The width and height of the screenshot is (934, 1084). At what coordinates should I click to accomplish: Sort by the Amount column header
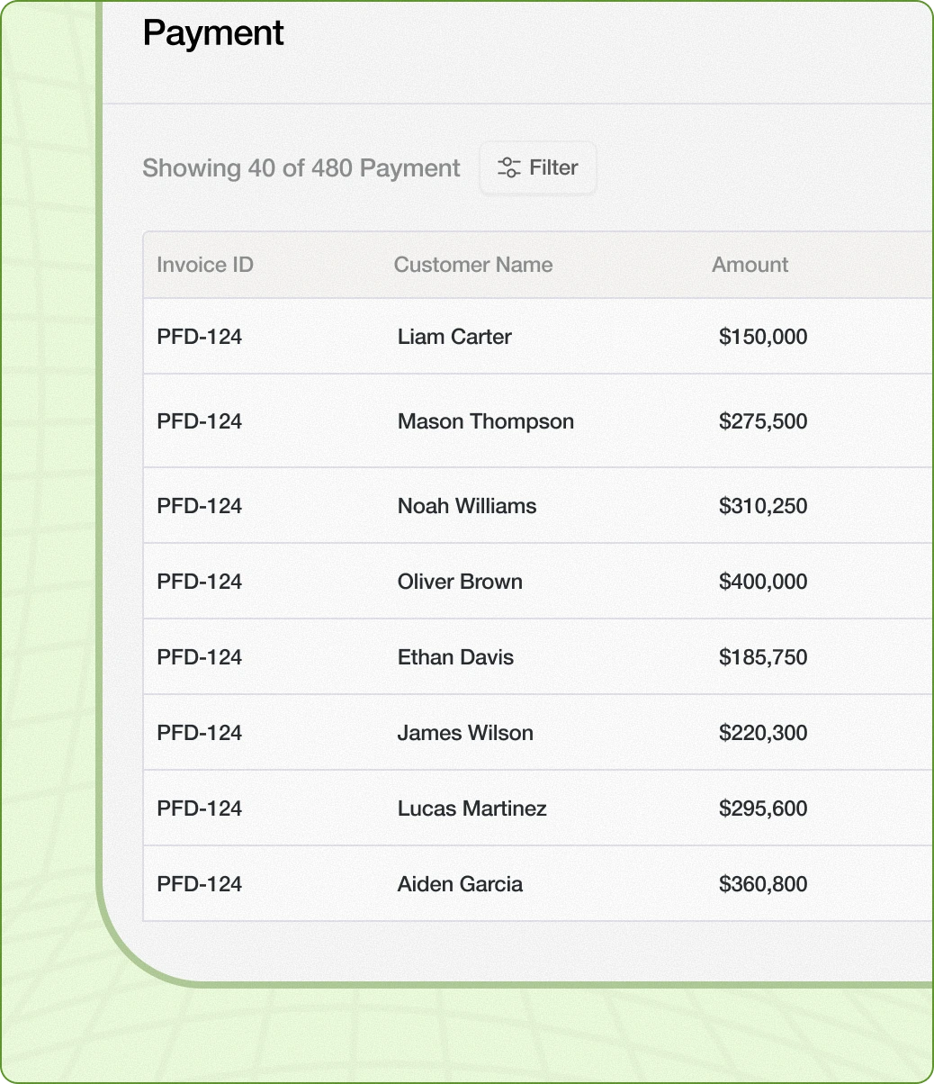[x=750, y=265]
